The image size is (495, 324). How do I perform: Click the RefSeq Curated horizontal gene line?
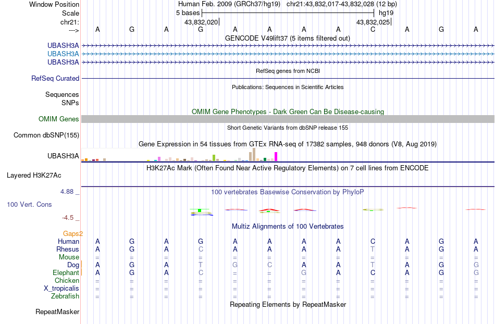click(x=288, y=78)
